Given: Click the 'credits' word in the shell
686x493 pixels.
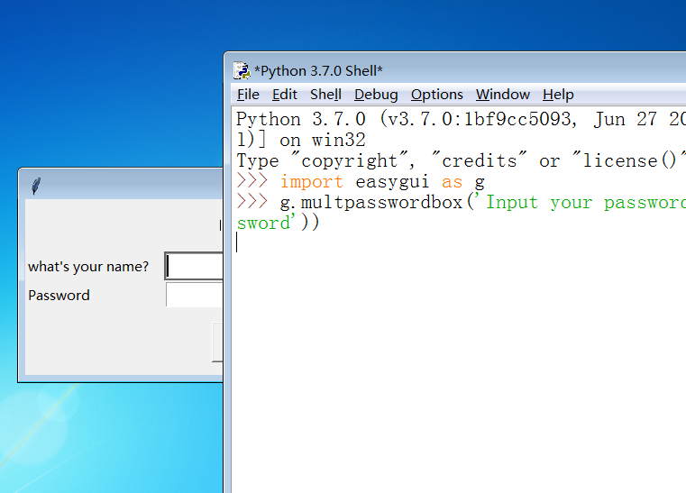Looking at the screenshot, I should (x=480, y=161).
